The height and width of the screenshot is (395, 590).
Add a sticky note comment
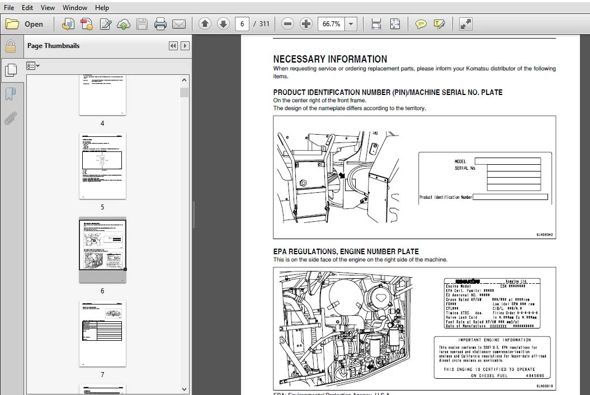[421, 24]
